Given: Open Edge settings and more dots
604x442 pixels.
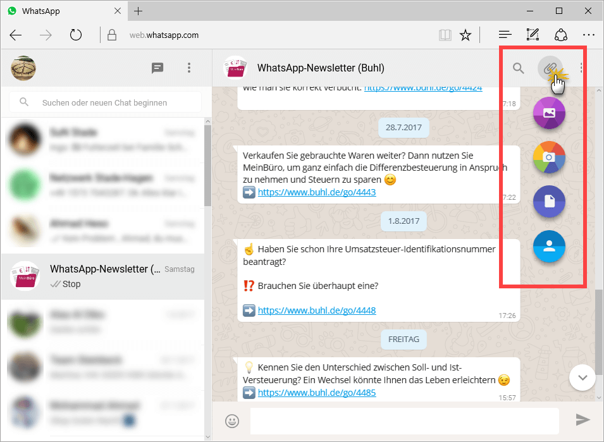Looking at the screenshot, I should (x=589, y=35).
